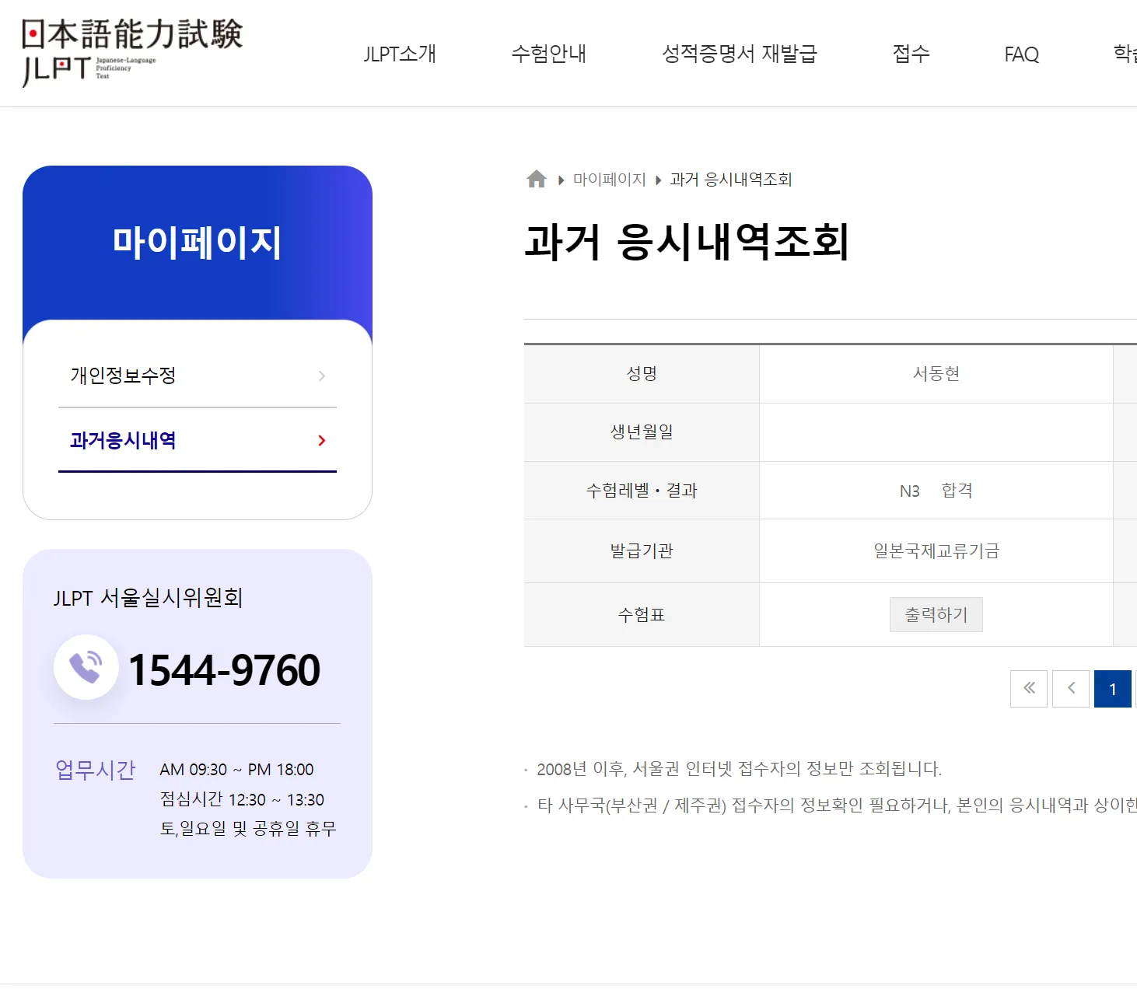Viewport: 1137px width, 996px height.
Task: Click 과거 응시내역조회 breadcrumb text
Action: click(730, 180)
